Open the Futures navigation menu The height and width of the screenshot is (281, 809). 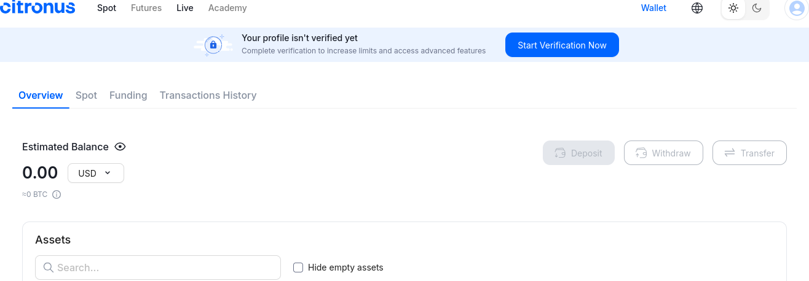146,8
